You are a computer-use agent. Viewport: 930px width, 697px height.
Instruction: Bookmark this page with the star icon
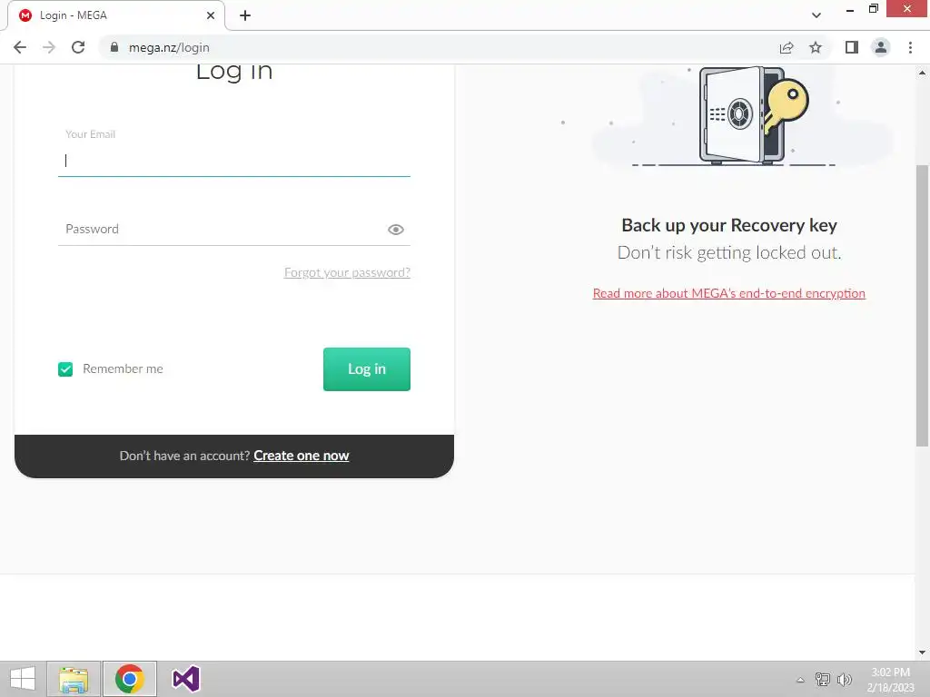(x=816, y=47)
